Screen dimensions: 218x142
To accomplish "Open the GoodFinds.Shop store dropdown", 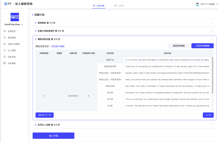I will pyautogui.click(x=14, y=25).
